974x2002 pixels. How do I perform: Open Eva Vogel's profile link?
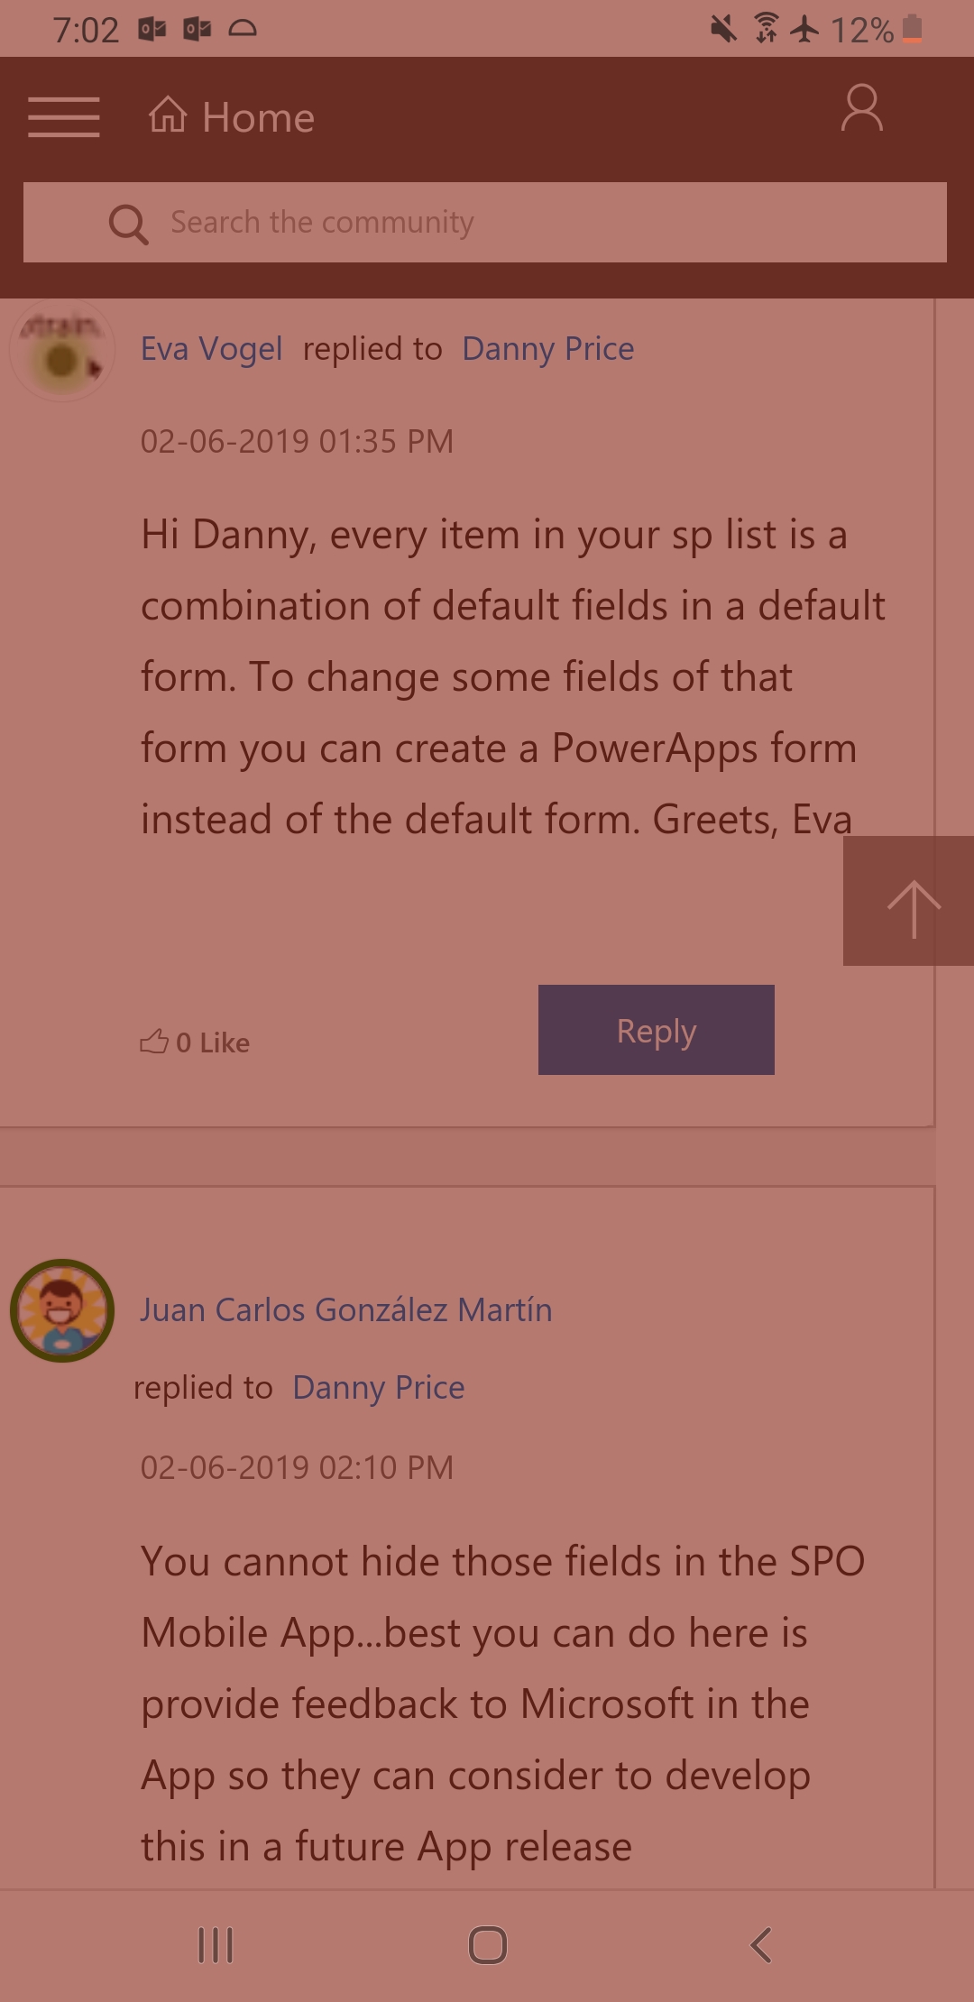(211, 349)
